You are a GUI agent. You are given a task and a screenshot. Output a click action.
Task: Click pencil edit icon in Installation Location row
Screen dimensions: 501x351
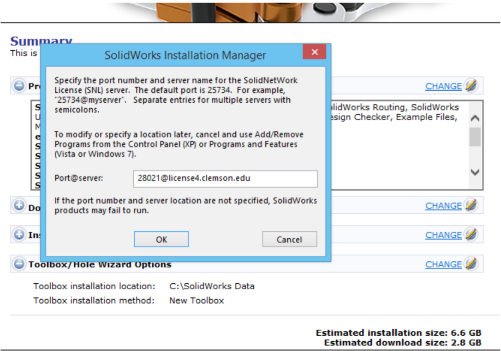tap(471, 234)
